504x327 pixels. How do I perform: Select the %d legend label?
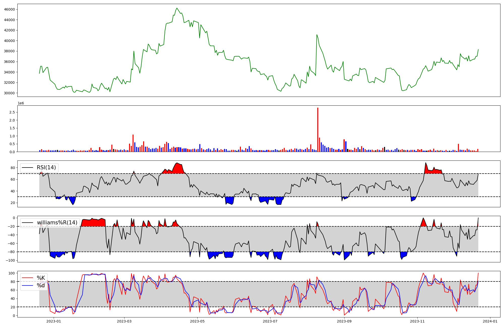[x=41, y=285]
